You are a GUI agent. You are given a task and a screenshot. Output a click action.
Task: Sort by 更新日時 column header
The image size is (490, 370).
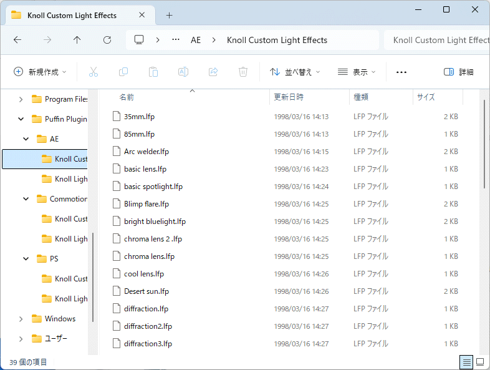[309, 97]
